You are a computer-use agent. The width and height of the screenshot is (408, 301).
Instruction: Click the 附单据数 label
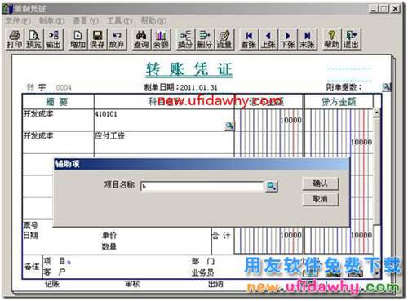344,87
